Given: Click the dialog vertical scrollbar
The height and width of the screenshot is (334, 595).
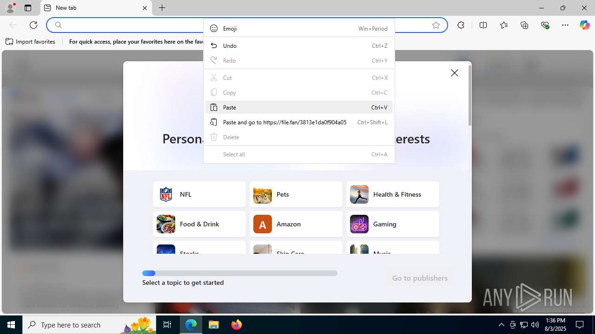Looking at the screenshot, I should tap(470, 95).
